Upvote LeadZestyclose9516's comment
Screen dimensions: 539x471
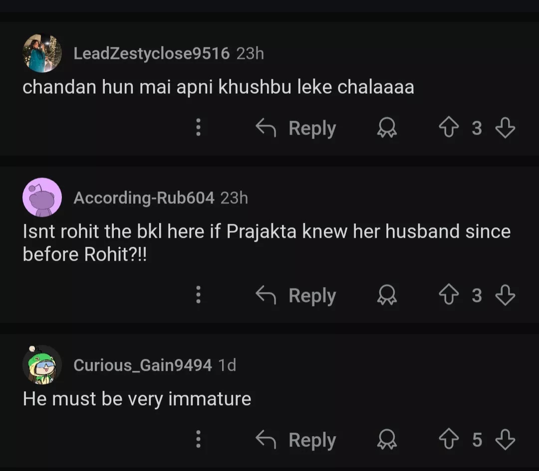pos(448,128)
